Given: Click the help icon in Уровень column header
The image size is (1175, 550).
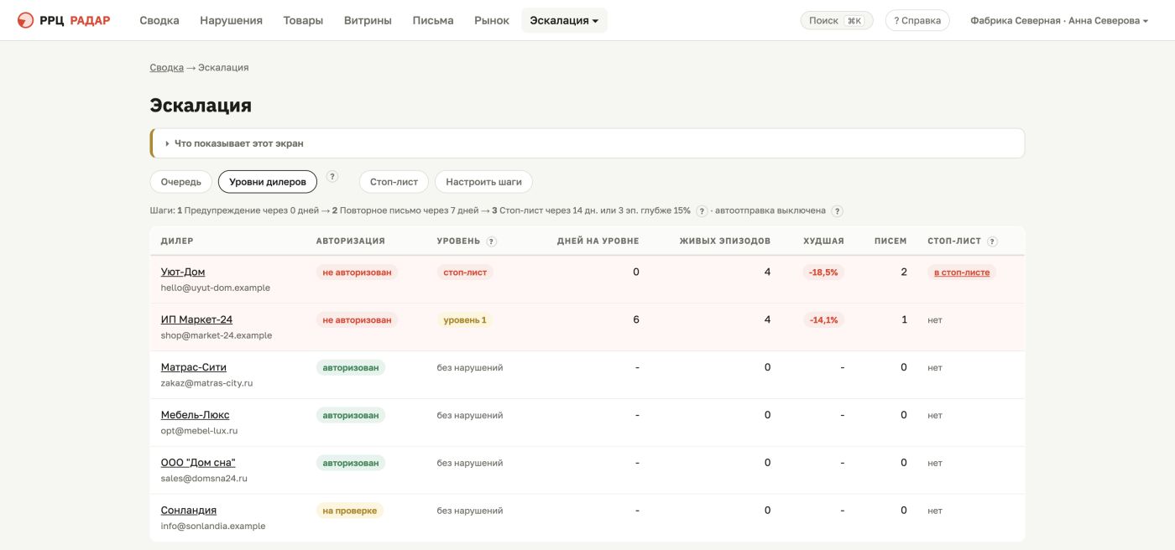Looking at the screenshot, I should [x=491, y=241].
